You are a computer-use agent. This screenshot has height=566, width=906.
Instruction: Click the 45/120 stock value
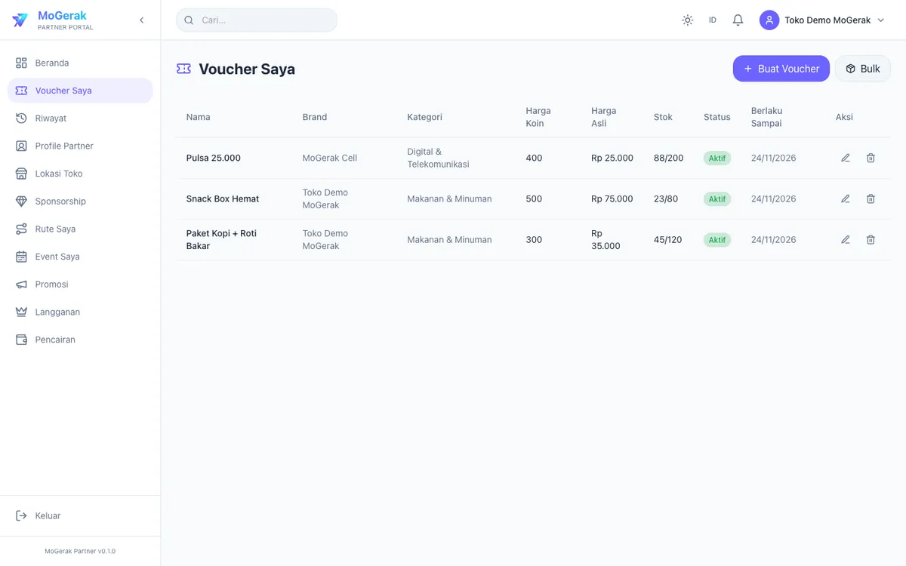coord(667,239)
